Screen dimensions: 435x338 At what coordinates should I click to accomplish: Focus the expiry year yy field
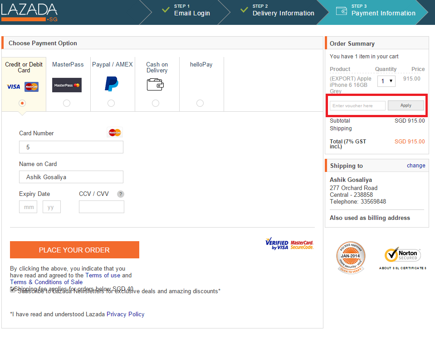tap(52, 207)
